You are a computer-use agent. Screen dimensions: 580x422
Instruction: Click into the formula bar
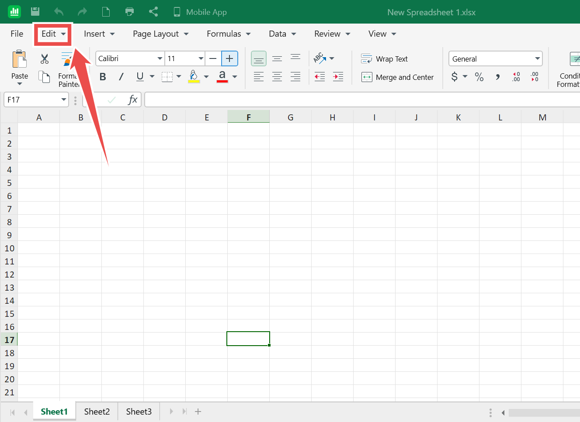362,100
